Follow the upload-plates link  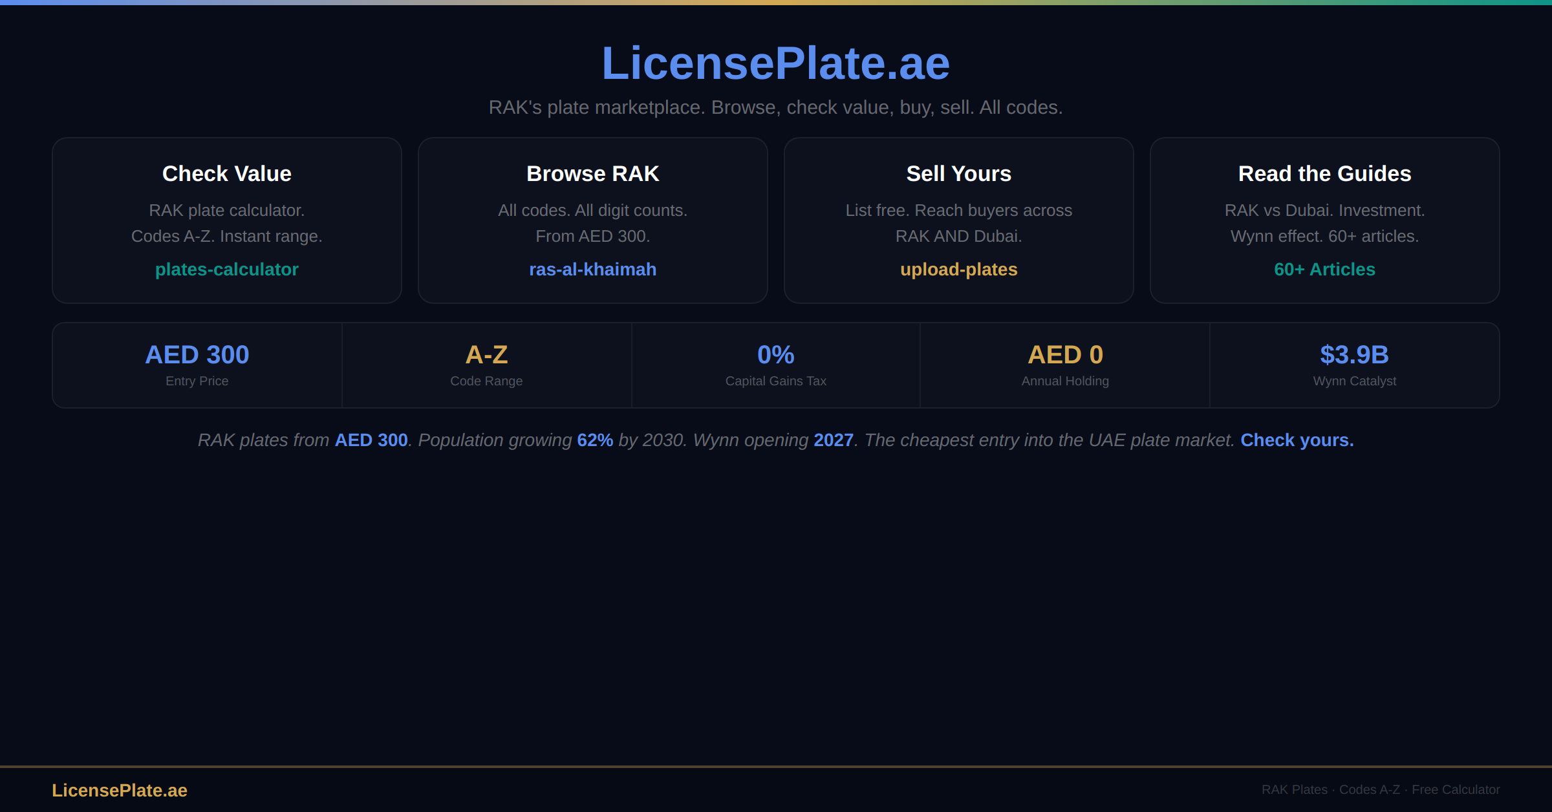point(958,270)
